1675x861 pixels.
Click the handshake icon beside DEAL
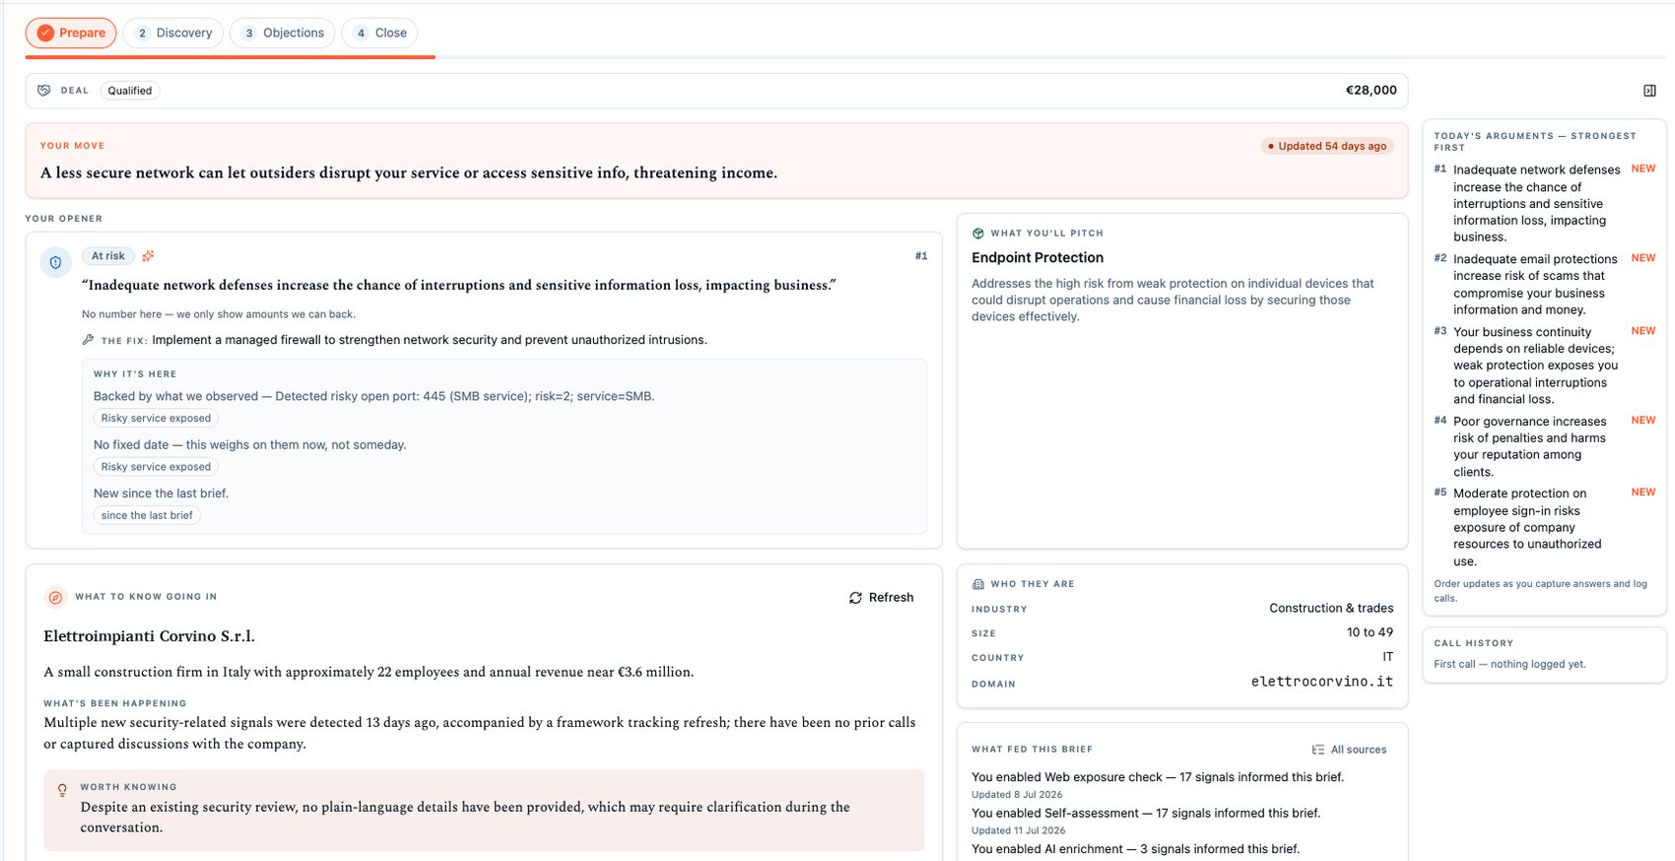(x=44, y=91)
